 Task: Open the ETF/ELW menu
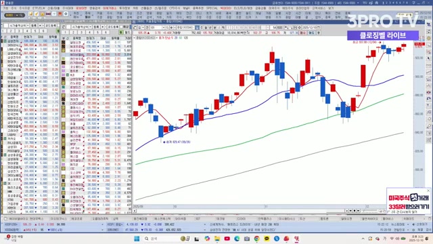tap(39, 8)
